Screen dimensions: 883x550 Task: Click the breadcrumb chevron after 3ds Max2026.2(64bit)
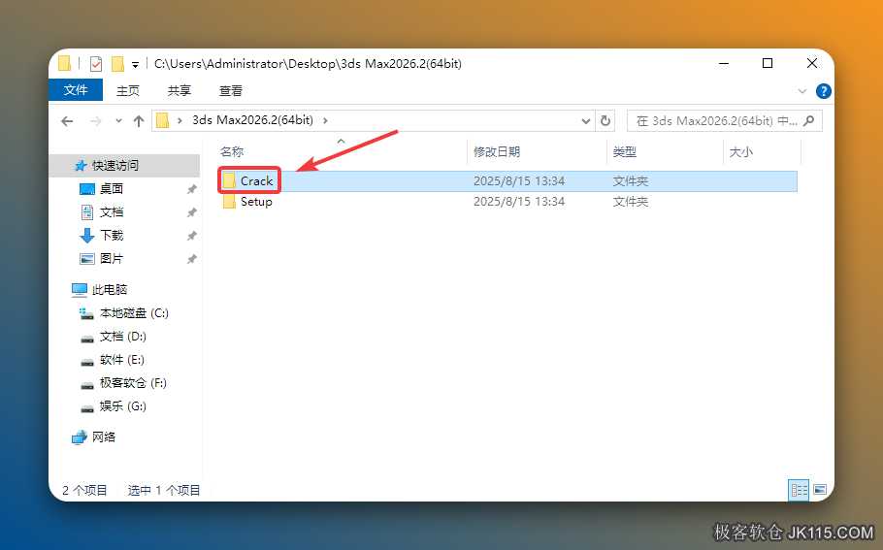pos(325,120)
